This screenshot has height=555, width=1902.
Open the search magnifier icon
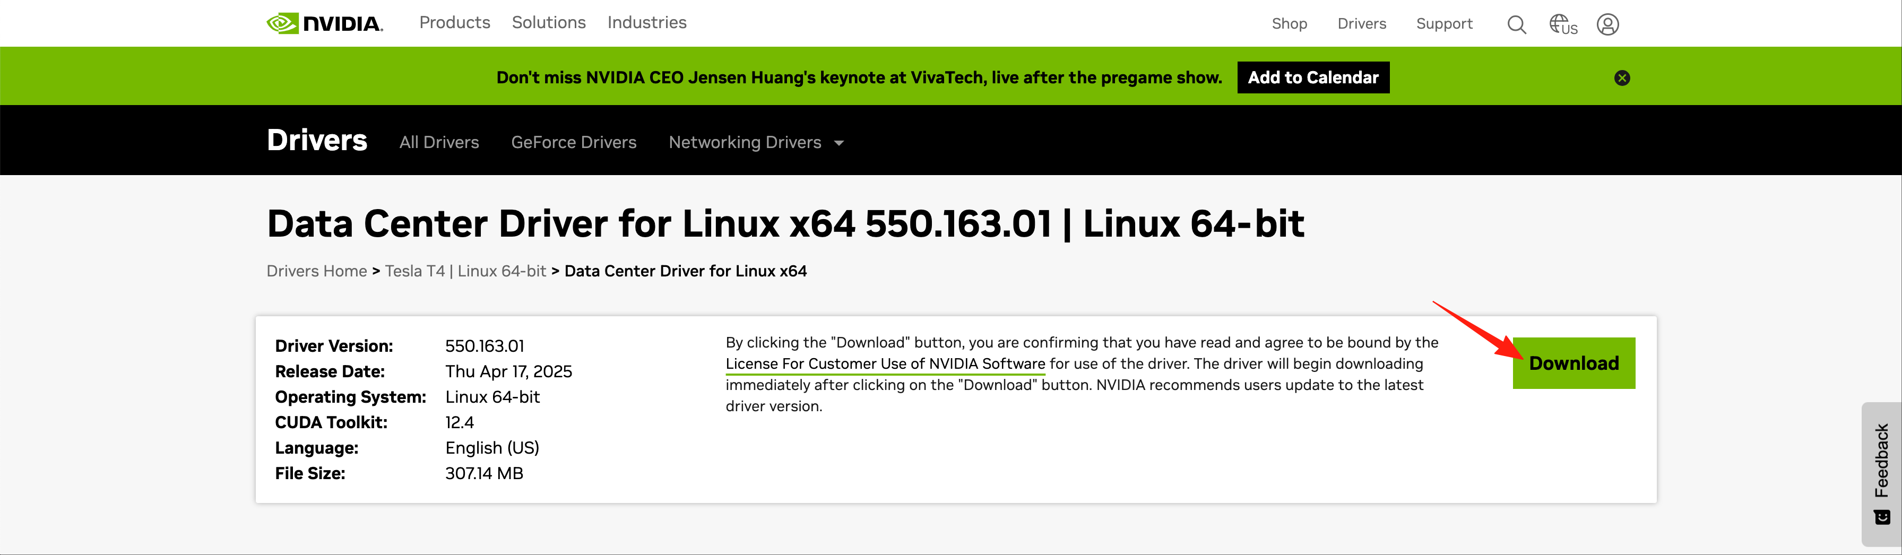click(1517, 25)
